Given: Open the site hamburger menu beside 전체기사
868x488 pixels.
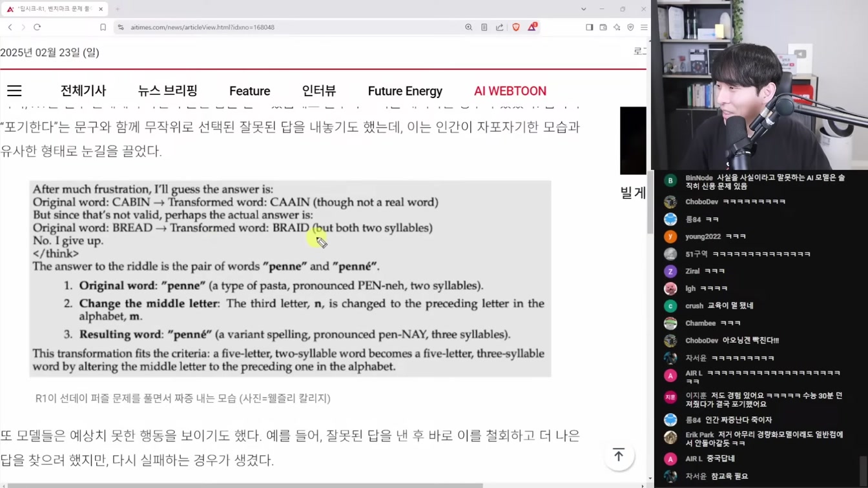Looking at the screenshot, I should pos(14,91).
